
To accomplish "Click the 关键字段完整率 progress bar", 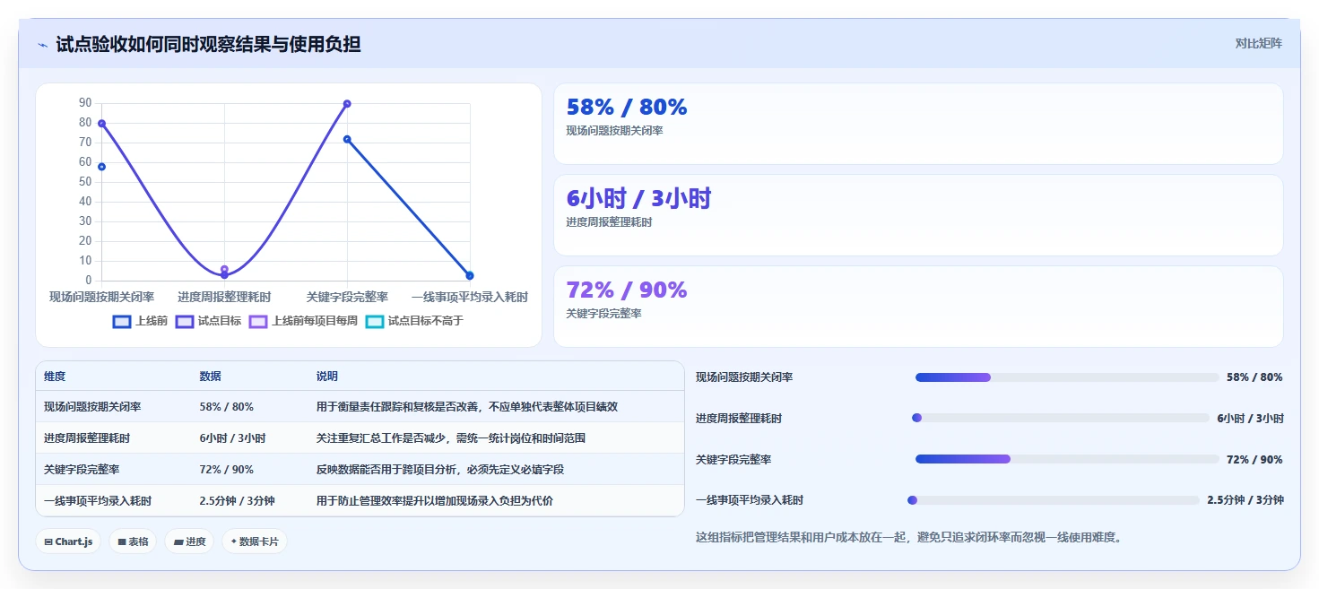I will 1067,459.
